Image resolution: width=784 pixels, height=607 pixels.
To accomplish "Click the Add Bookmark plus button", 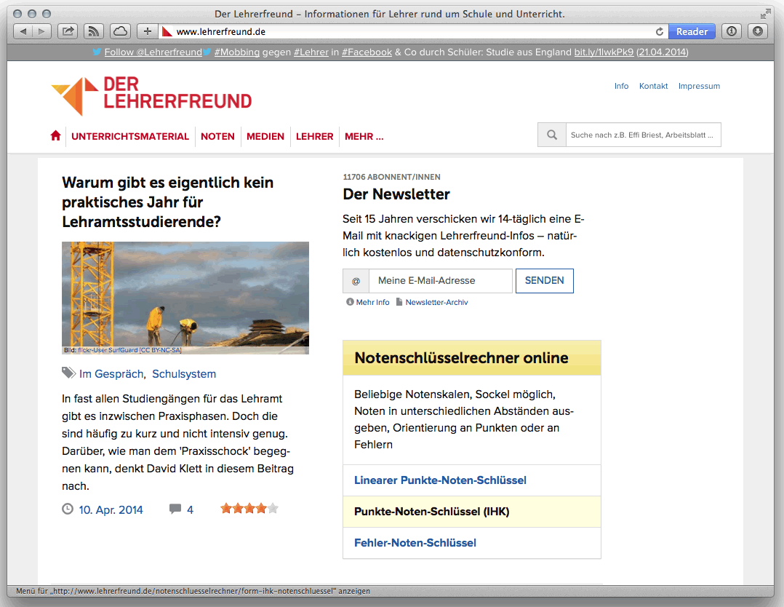I will point(147,31).
